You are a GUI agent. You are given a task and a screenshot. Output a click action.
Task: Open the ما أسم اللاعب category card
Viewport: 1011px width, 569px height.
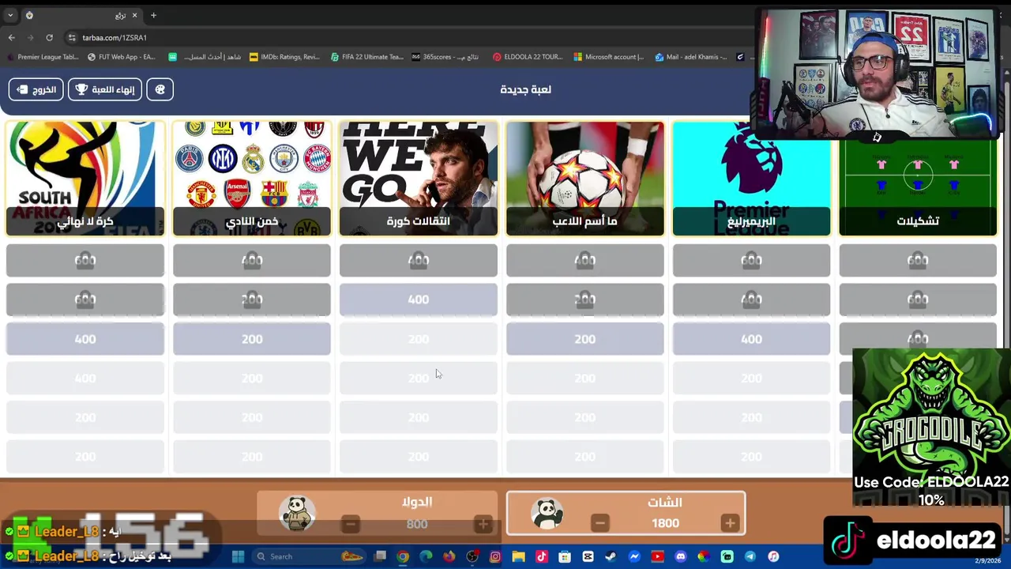585,179
